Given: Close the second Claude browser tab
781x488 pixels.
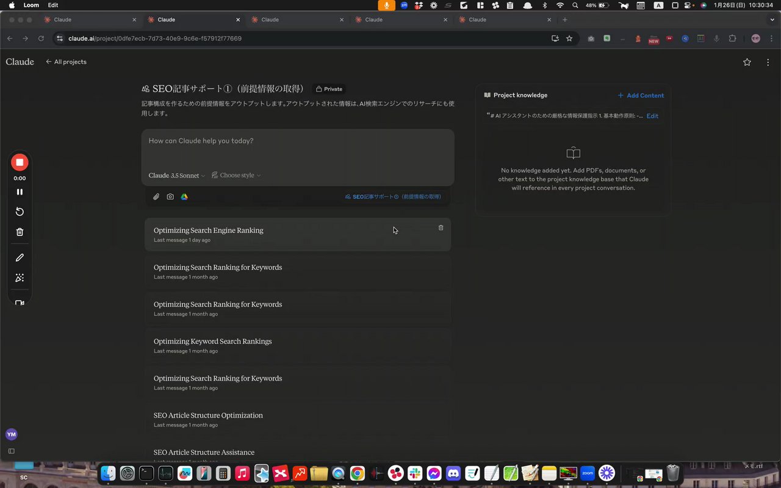Looking at the screenshot, I should (x=238, y=20).
